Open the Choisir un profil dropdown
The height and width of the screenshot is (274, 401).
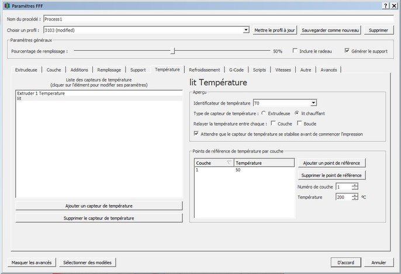[x=246, y=30]
